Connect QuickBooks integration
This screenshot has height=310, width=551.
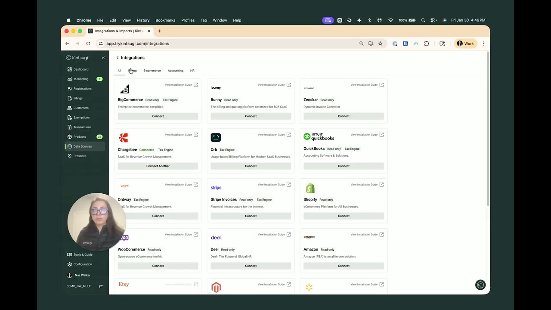coord(344,166)
